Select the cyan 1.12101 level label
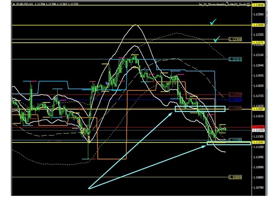Viewport: 269px width, 197px height. pyautogui.click(x=235, y=59)
